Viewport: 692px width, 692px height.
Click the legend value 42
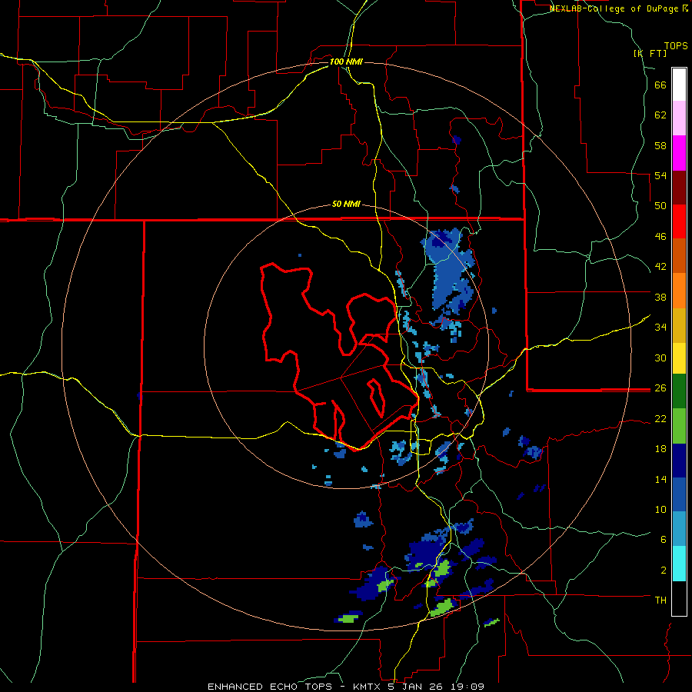(660, 267)
